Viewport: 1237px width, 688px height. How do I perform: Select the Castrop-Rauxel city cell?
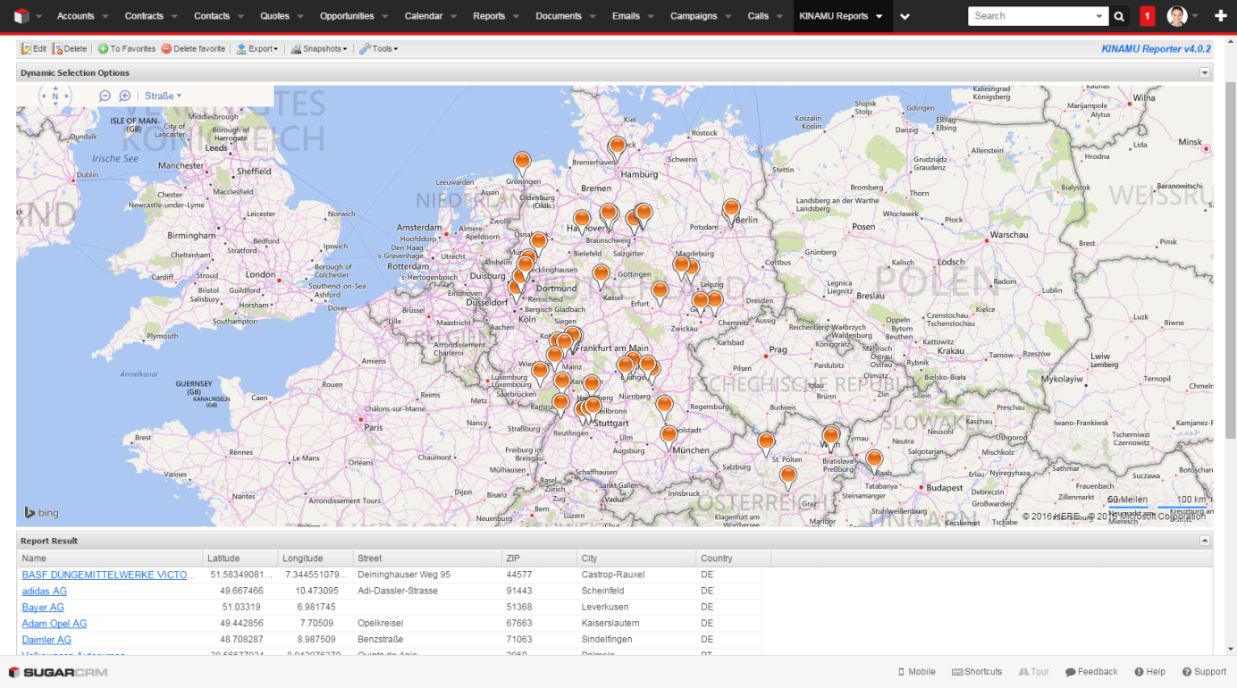pyautogui.click(x=636, y=575)
